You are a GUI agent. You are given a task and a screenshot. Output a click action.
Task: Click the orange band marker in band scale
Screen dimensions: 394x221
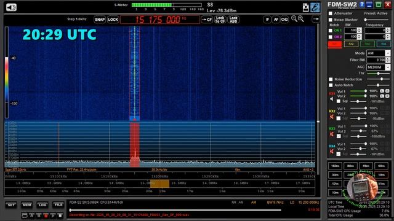coord(159,184)
